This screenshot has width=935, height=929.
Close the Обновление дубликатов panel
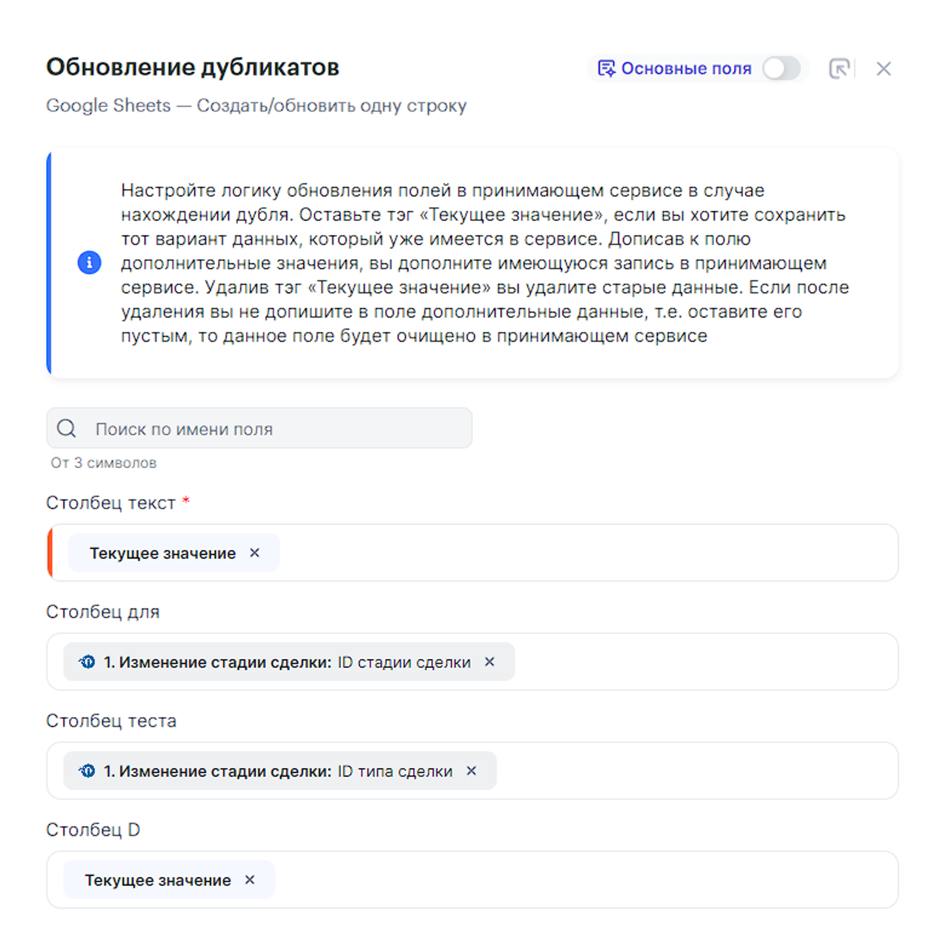[883, 69]
